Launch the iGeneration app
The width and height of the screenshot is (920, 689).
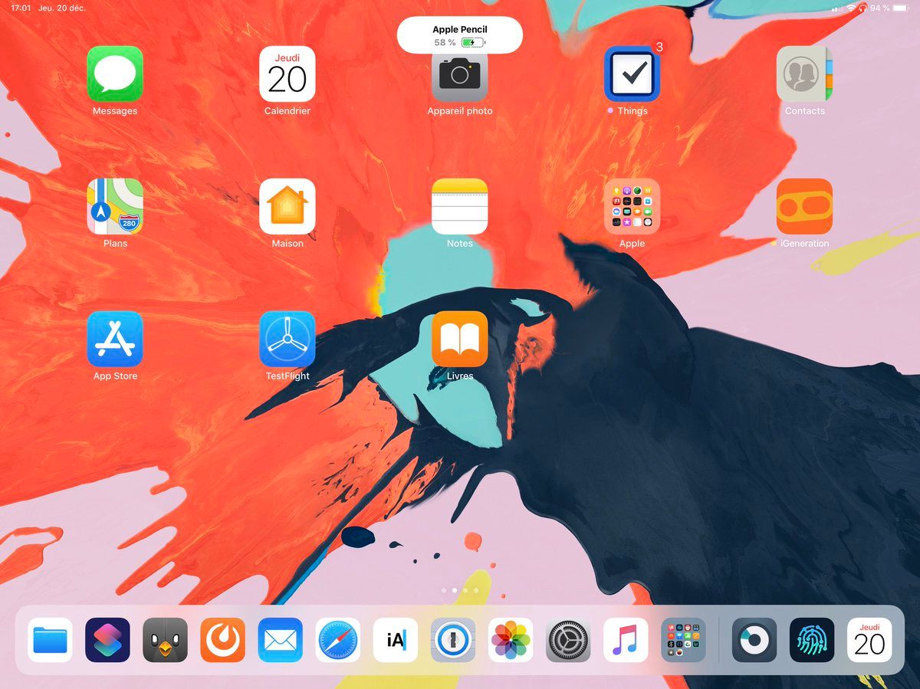pyautogui.click(x=804, y=207)
